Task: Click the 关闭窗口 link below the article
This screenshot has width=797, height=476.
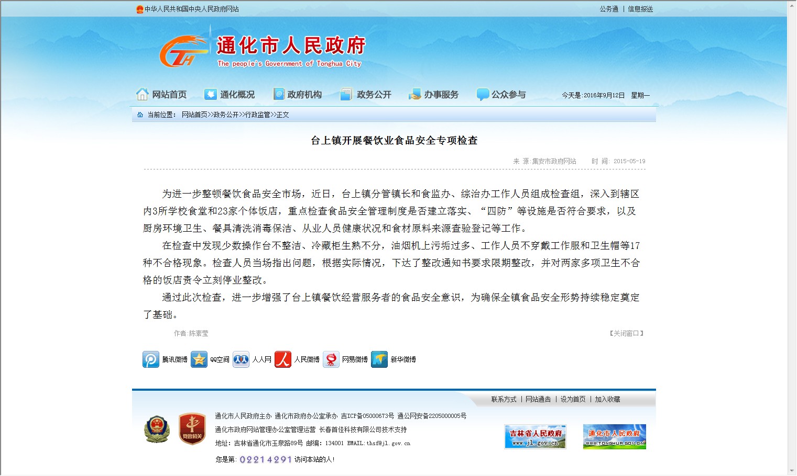Action: pyautogui.click(x=626, y=333)
